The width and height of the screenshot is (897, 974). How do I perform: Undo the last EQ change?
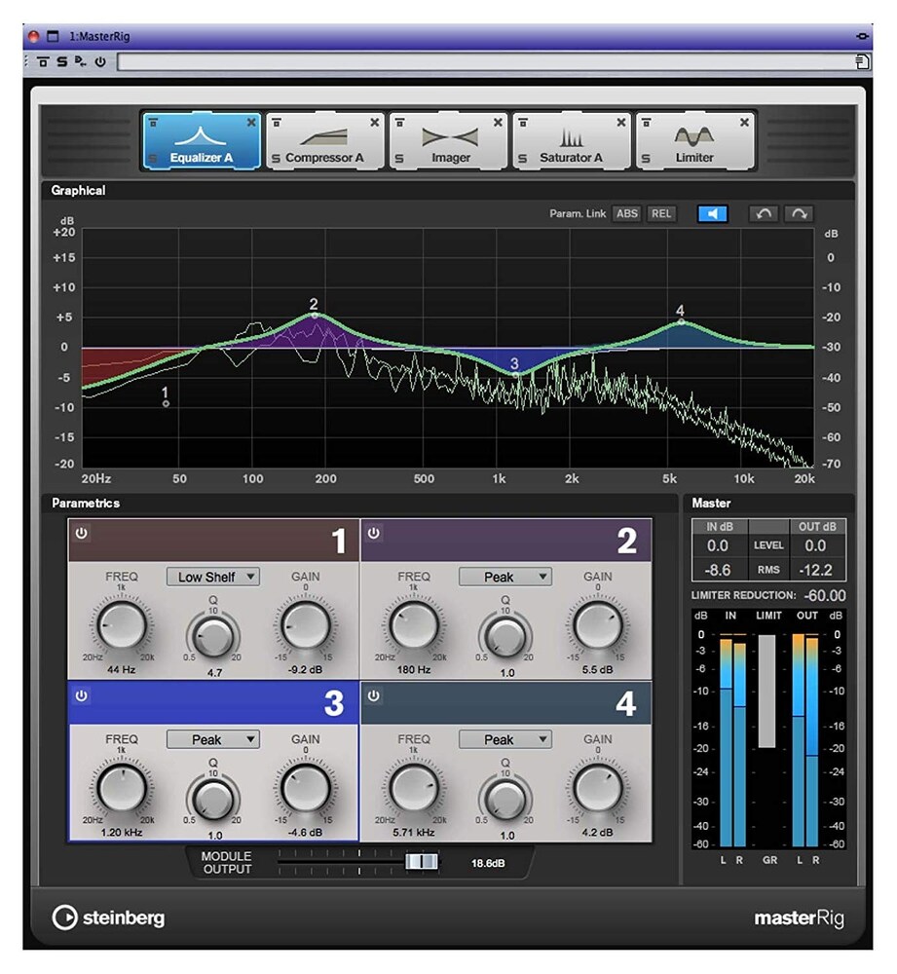coord(764,214)
